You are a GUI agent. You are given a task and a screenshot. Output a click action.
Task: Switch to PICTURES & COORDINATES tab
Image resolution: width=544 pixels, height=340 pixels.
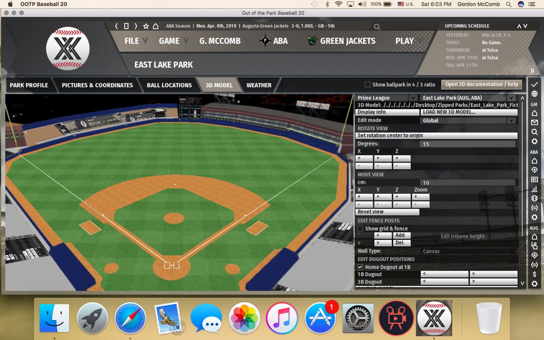point(97,85)
